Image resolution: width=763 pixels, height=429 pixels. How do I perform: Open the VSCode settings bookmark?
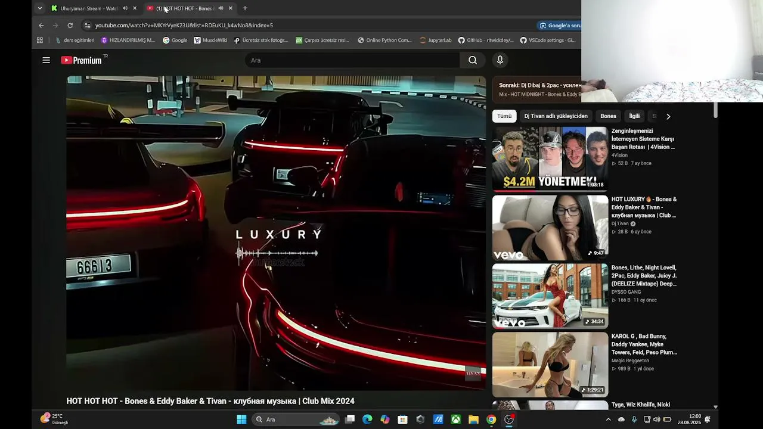[548, 41]
